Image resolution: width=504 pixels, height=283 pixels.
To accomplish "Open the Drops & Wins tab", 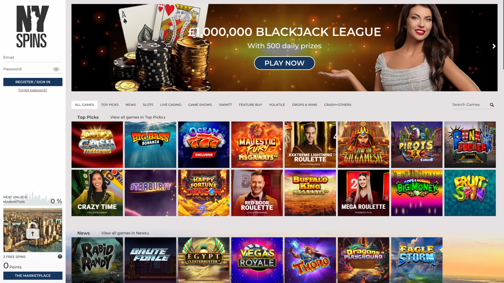I will click(x=304, y=105).
